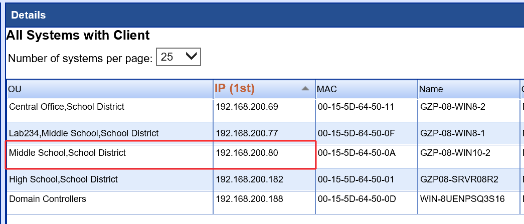Click system name WIN-8UENPSQ3S16

coord(462,199)
